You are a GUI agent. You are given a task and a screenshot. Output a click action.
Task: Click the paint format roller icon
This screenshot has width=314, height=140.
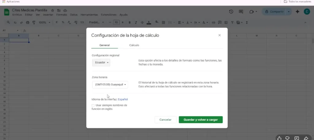click(x=34, y=22)
